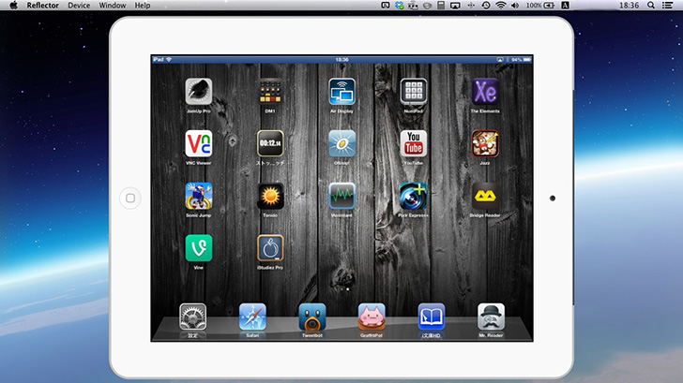Launch the Vine app
Image resolution: width=683 pixels, height=383 pixels.
[199, 248]
